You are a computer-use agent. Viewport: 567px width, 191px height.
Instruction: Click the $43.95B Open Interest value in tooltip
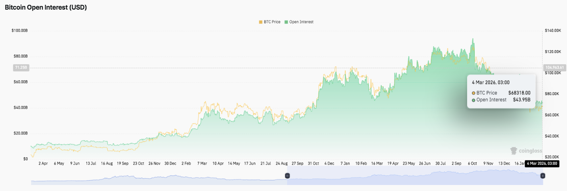tap(521, 100)
